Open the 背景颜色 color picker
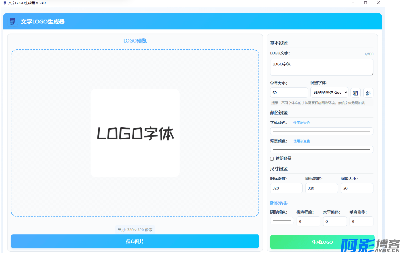 tap(321, 149)
